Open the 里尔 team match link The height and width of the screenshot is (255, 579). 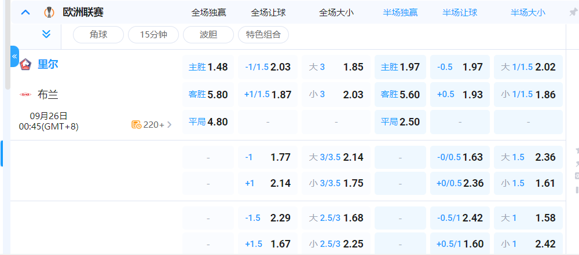pos(48,64)
